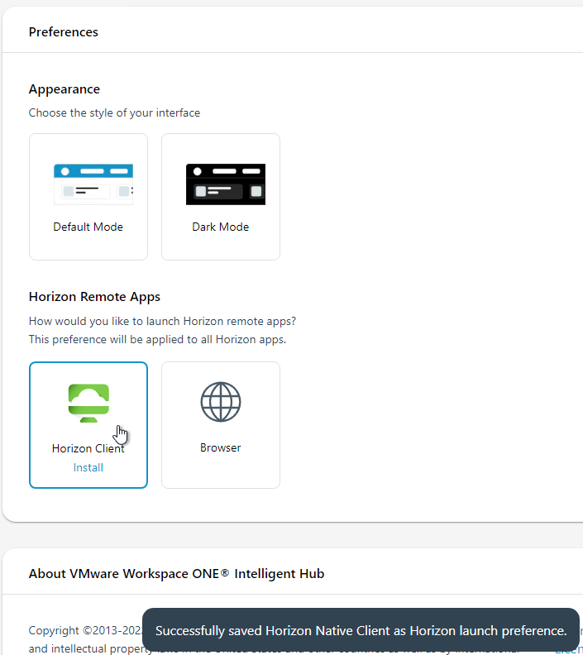Click the Copyright ©2013 text
Screen dimensions: 583x655
85,630
